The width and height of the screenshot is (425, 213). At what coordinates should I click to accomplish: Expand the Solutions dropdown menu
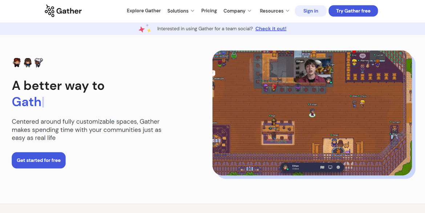pyautogui.click(x=181, y=11)
